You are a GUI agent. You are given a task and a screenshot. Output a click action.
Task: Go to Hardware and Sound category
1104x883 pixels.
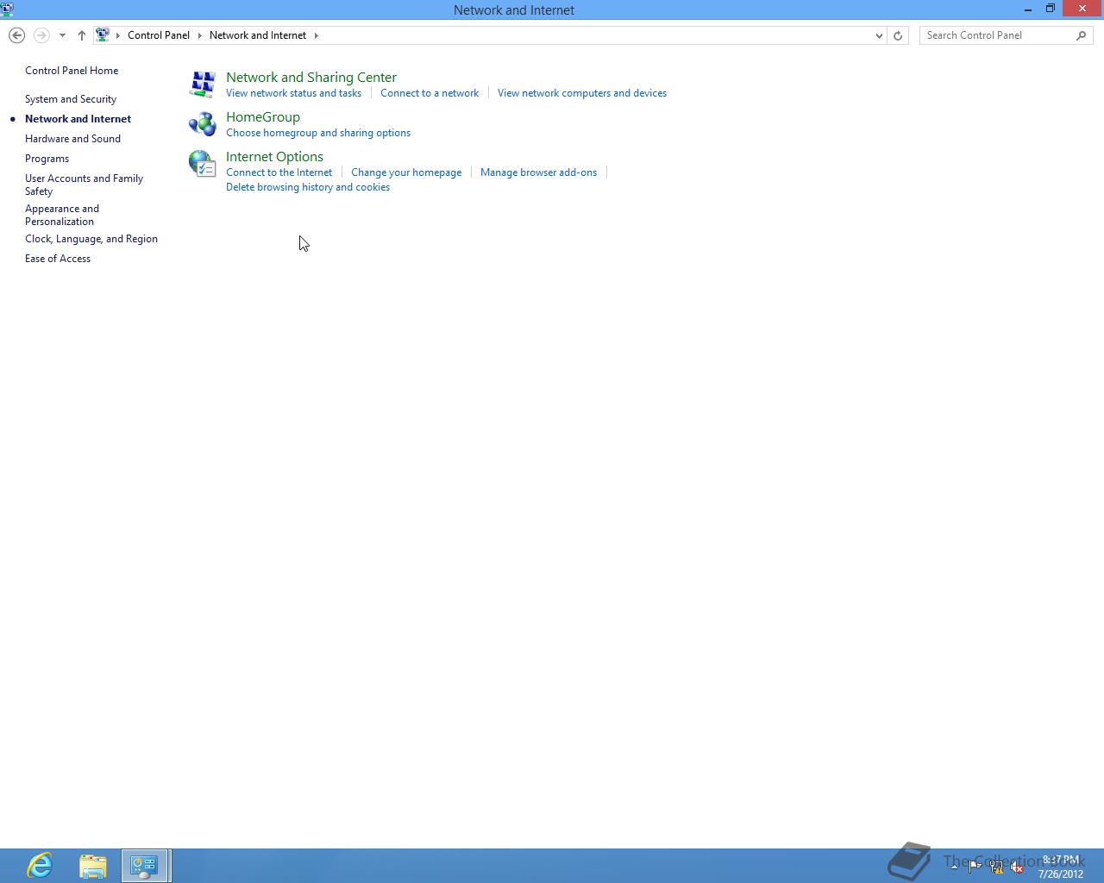(x=72, y=139)
